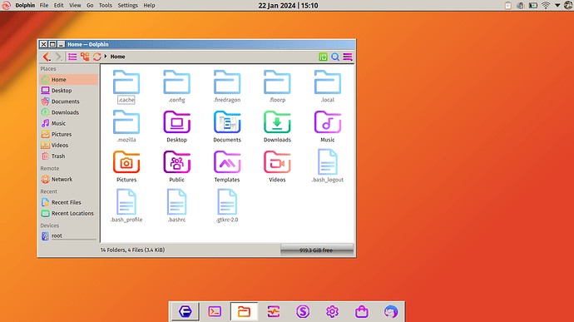574x322 pixels.
Task: Expand the system tray dropdown arrow
Action: (x=557, y=6)
